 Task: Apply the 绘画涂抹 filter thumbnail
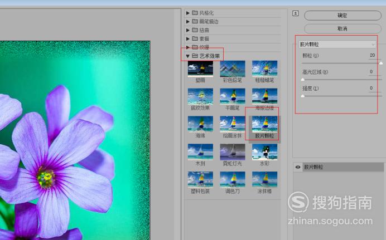[x=233, y=124]
